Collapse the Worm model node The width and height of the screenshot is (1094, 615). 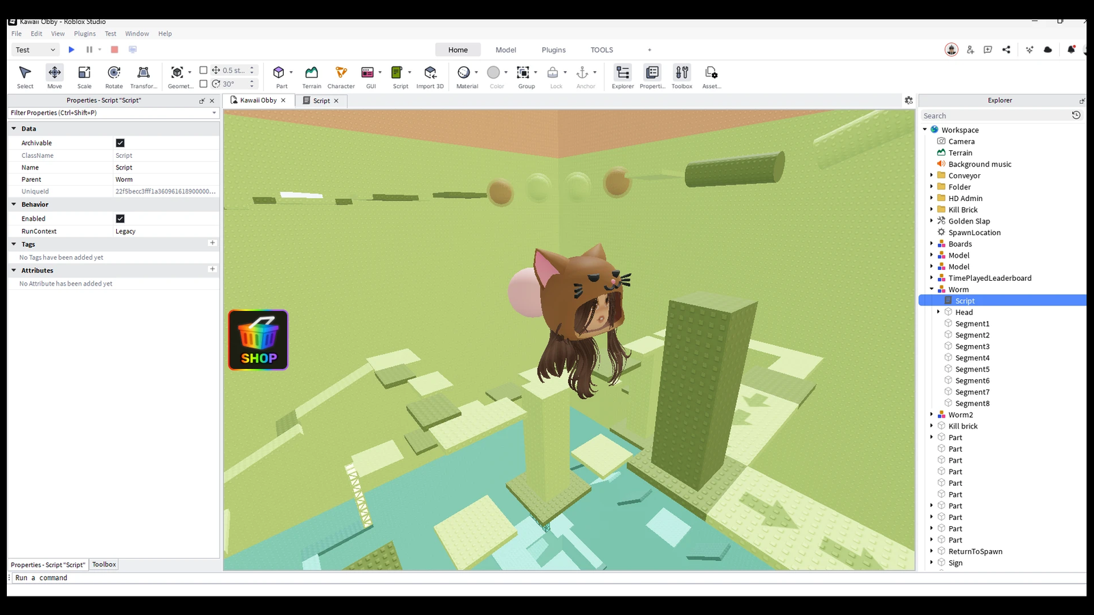coord(932,289)
